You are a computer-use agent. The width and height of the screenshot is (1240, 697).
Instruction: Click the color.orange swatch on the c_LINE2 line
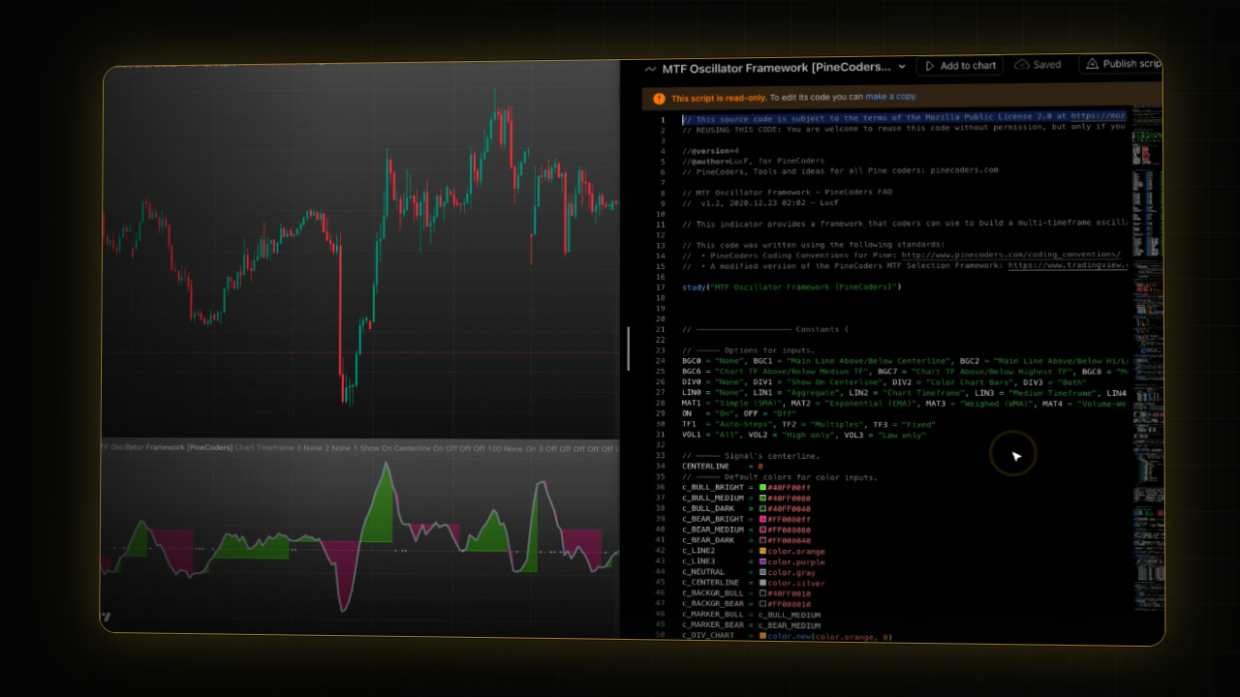(763, 551)
